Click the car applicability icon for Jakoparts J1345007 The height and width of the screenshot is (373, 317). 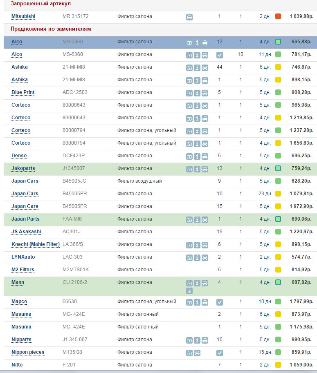click(x=205, y=169)
